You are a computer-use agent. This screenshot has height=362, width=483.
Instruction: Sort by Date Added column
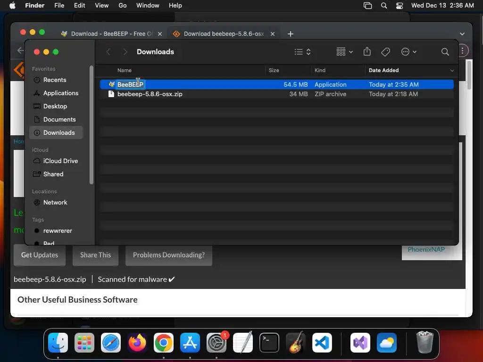383,71
